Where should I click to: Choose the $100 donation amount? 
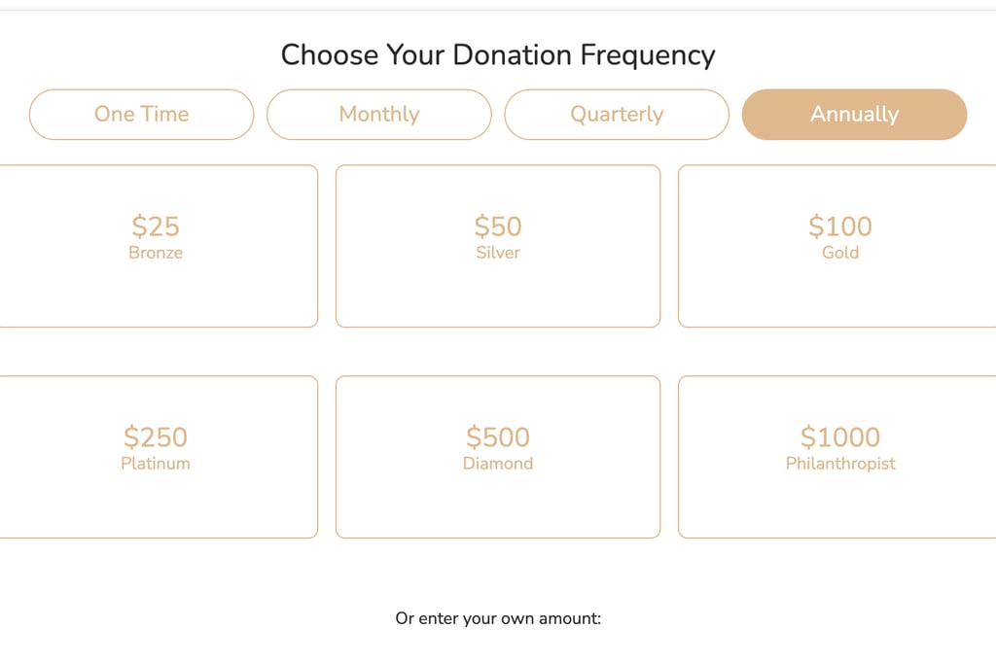840,227
